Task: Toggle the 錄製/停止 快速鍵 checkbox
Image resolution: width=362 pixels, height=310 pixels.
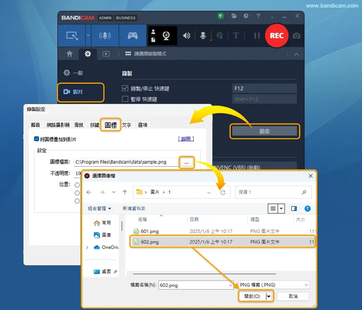Action: pos(125,88)
